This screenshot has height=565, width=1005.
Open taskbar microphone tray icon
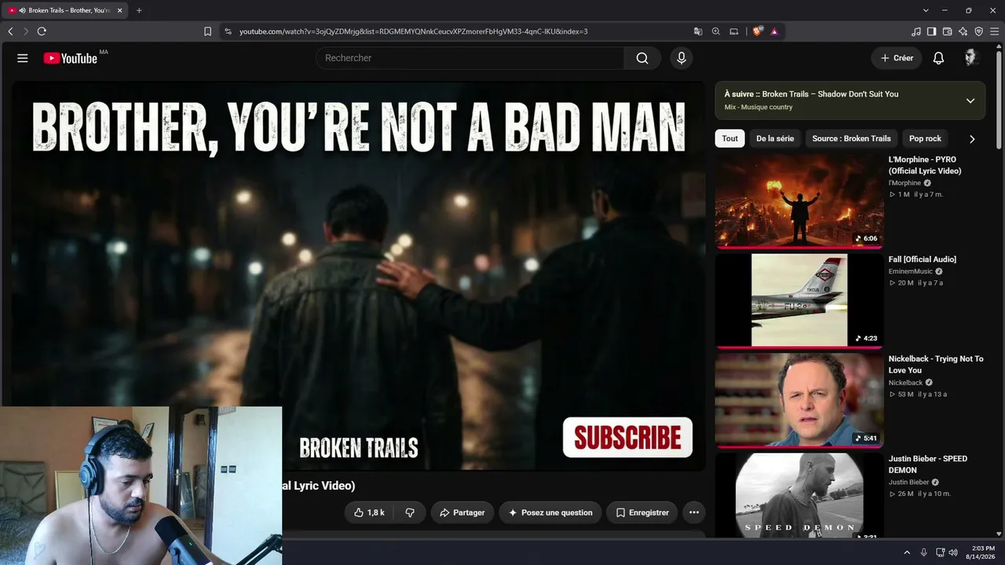[923, 552]
